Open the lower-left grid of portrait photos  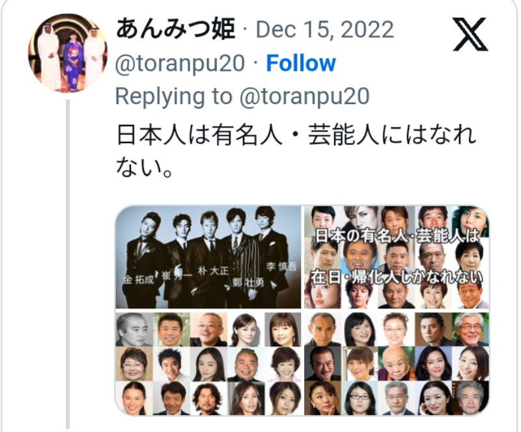click(x=208, y=364)
